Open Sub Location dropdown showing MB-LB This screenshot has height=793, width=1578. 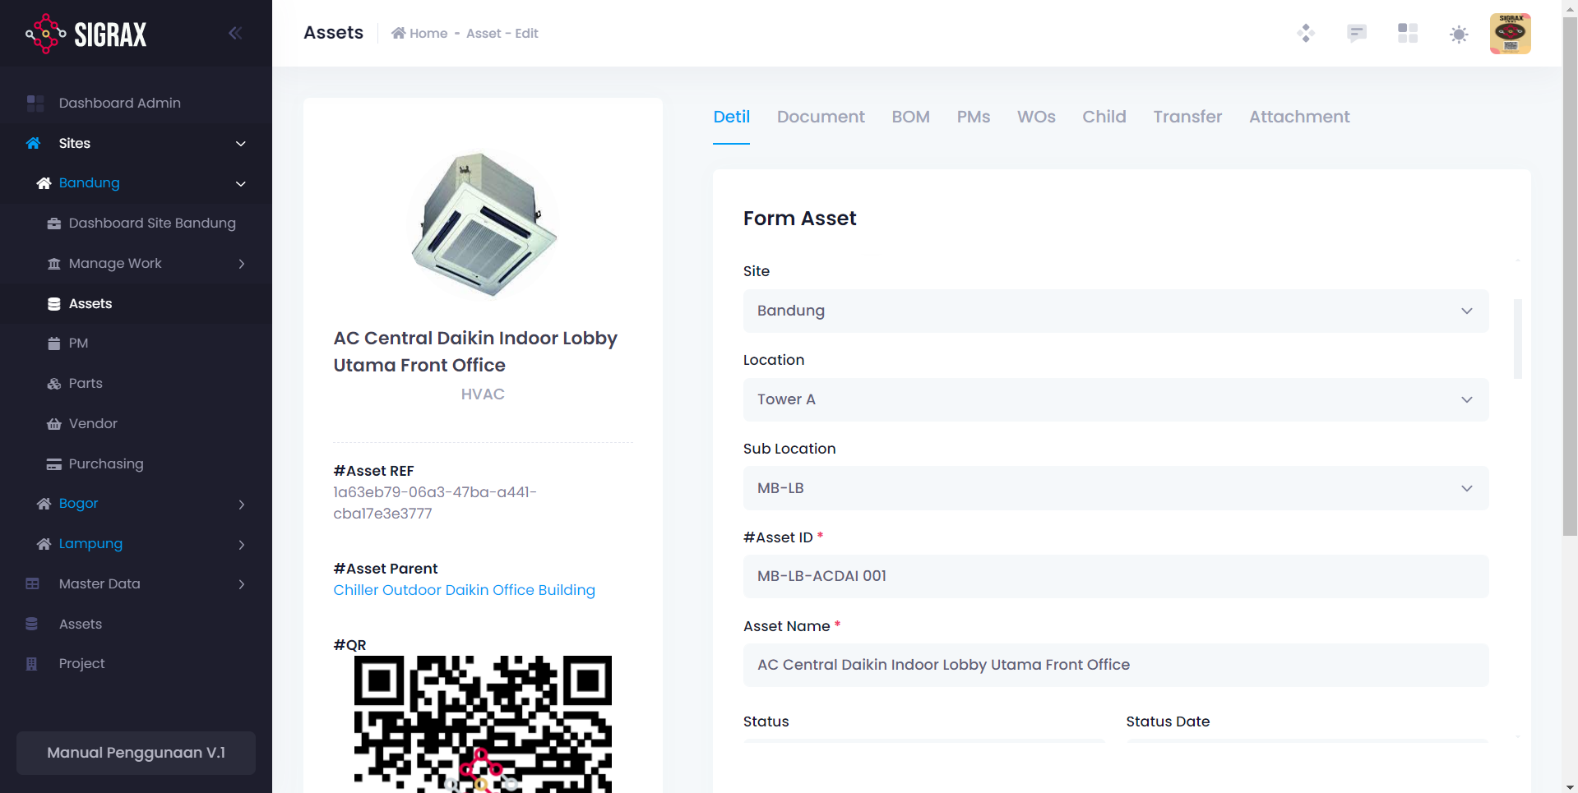[x=1115, y=488]
